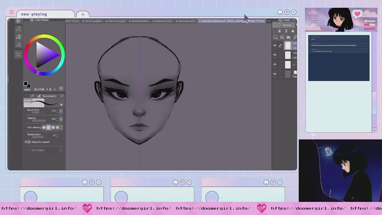Select the medium anti-aliasing option

[53, 128]
